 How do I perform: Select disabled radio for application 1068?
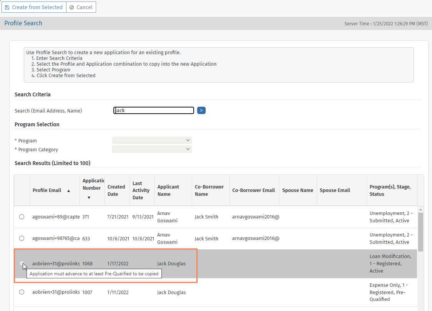[22, 263]
